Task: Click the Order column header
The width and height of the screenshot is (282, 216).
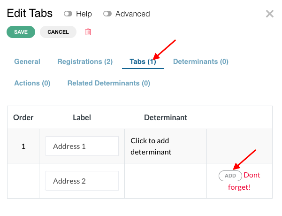Action: (23, 117)
